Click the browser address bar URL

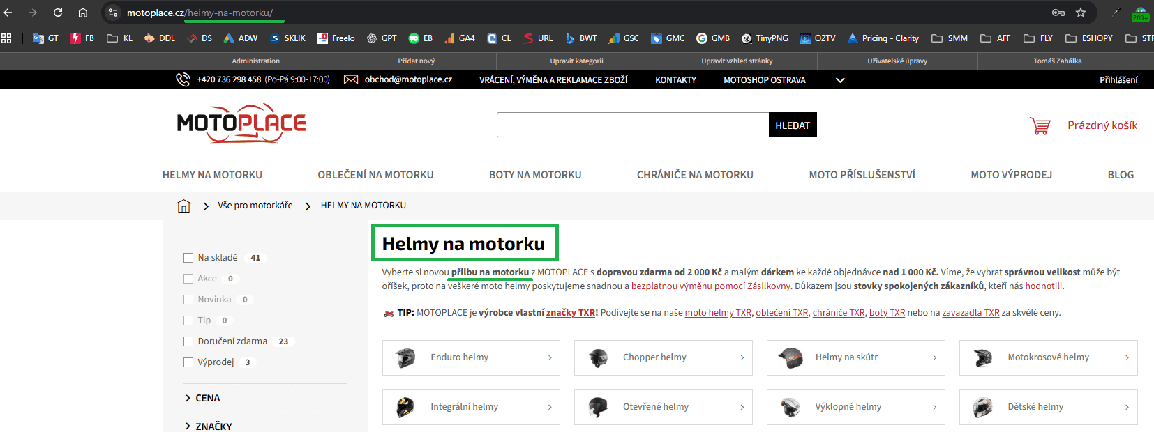(200, 13)
